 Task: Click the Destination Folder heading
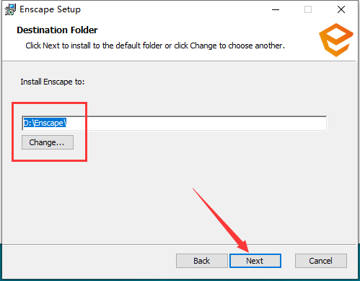point(57,30)
